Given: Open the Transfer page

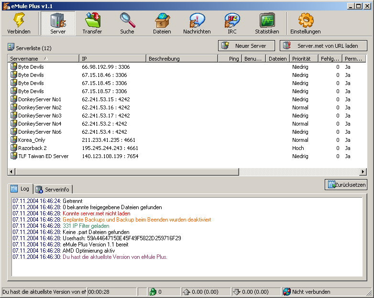Looking at the screenshot, I should pyautogui.click(x=92, y=23).
